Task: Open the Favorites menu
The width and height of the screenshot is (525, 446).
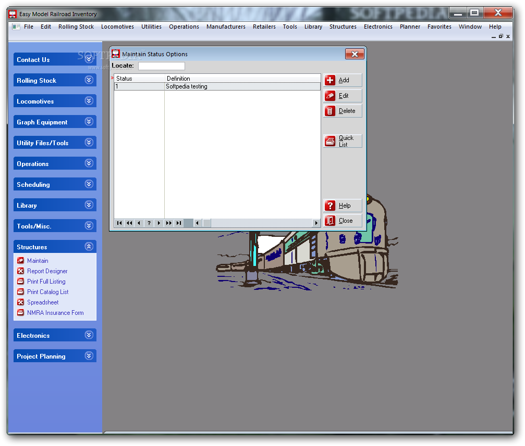Action: [x=439, y=27]
